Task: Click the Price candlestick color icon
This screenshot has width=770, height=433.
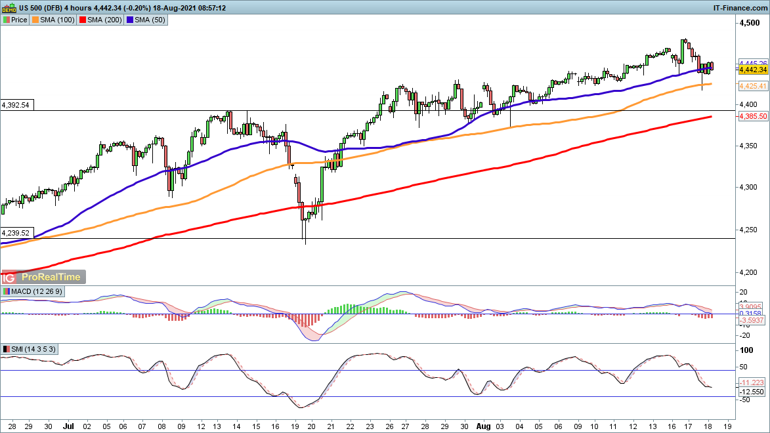Action: 7,20
